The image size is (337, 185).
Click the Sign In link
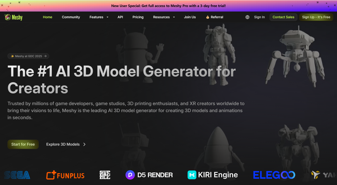point(259,17)
